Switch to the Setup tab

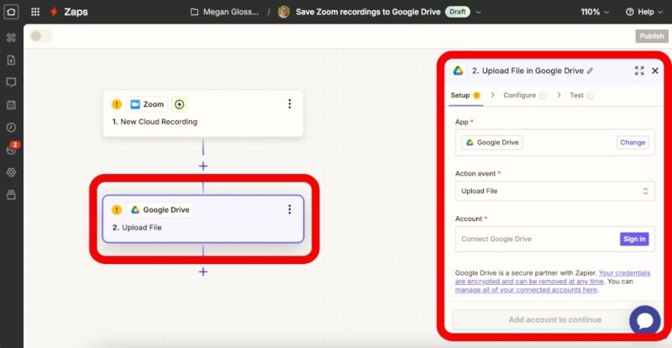(x=465, y=95)
